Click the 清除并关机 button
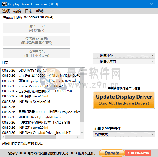The height and width of the screenshot is (157, 158). coord(37,53)
